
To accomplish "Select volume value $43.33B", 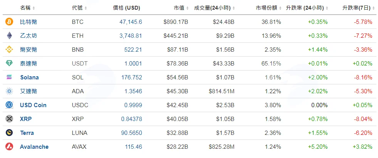I will (223, 64).
